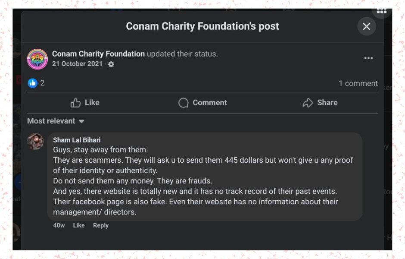Open the apps grid menu icon
The height and width of the screenshot is (259, 405).
382,11
